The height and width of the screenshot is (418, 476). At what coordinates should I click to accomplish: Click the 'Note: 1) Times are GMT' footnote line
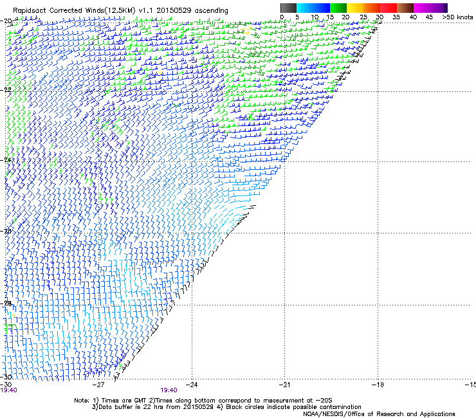tap(203, 401)
